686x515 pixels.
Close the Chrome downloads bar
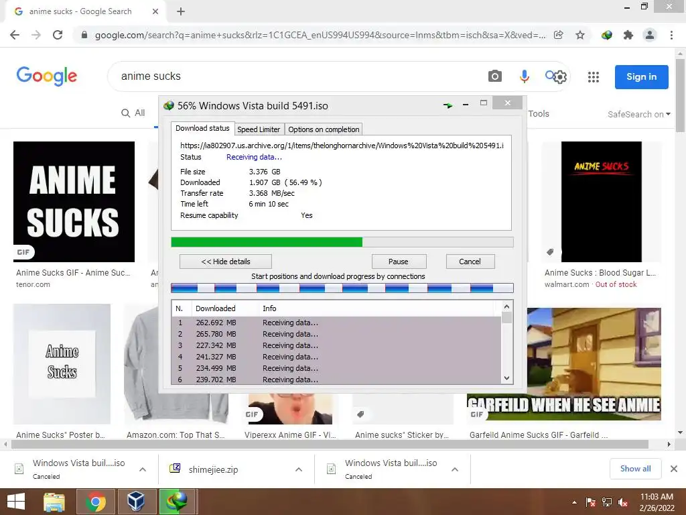point(674,469)
